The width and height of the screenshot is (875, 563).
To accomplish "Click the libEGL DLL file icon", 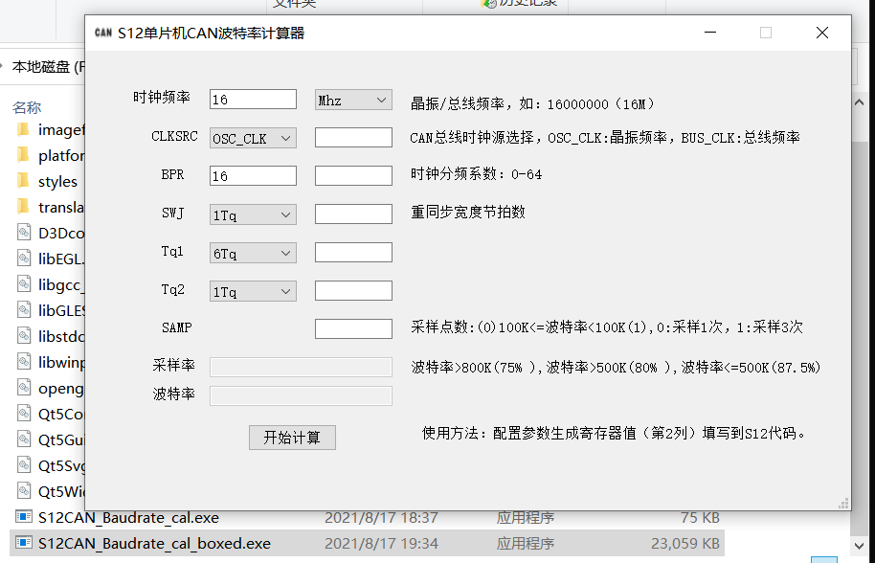I will (23, 258).
